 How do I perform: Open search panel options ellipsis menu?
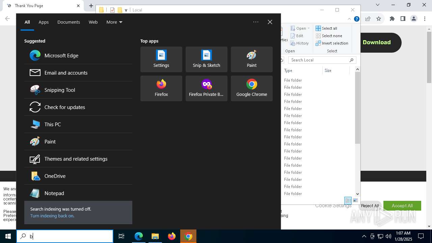256,22
